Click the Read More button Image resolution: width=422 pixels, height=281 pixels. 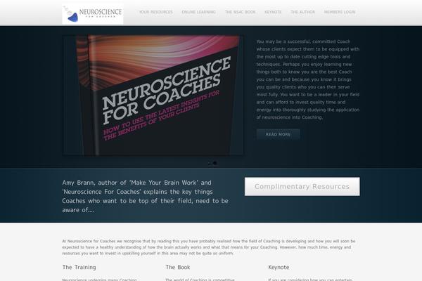pos(278,134)
